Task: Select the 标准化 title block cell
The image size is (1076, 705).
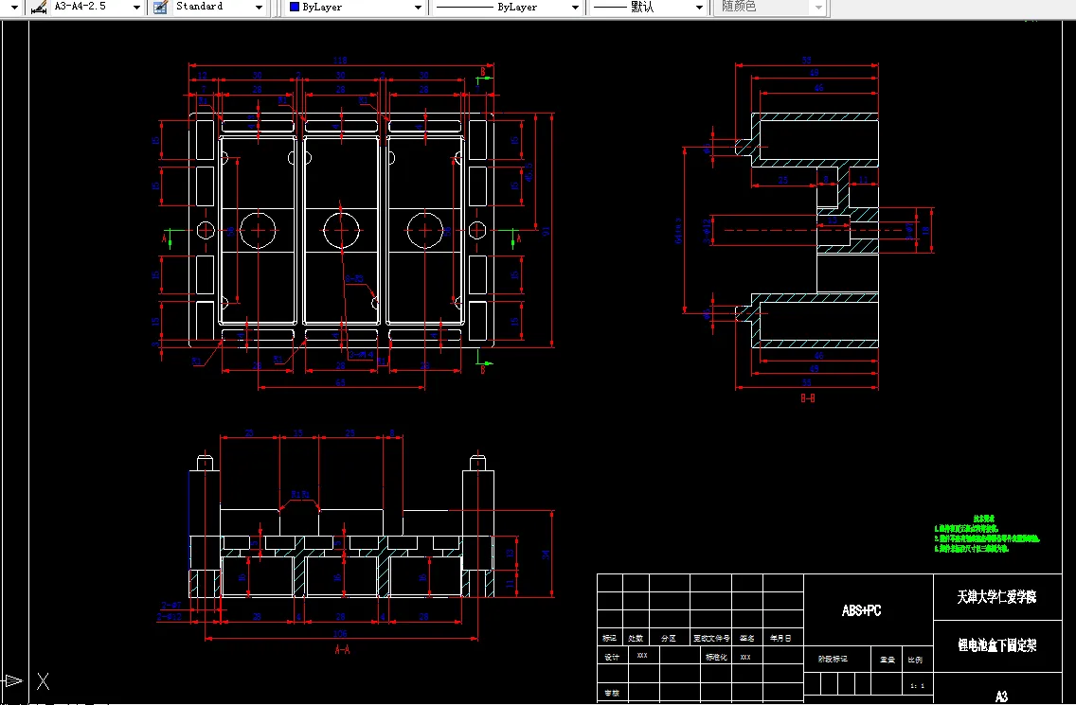Action: coord(716,657)
